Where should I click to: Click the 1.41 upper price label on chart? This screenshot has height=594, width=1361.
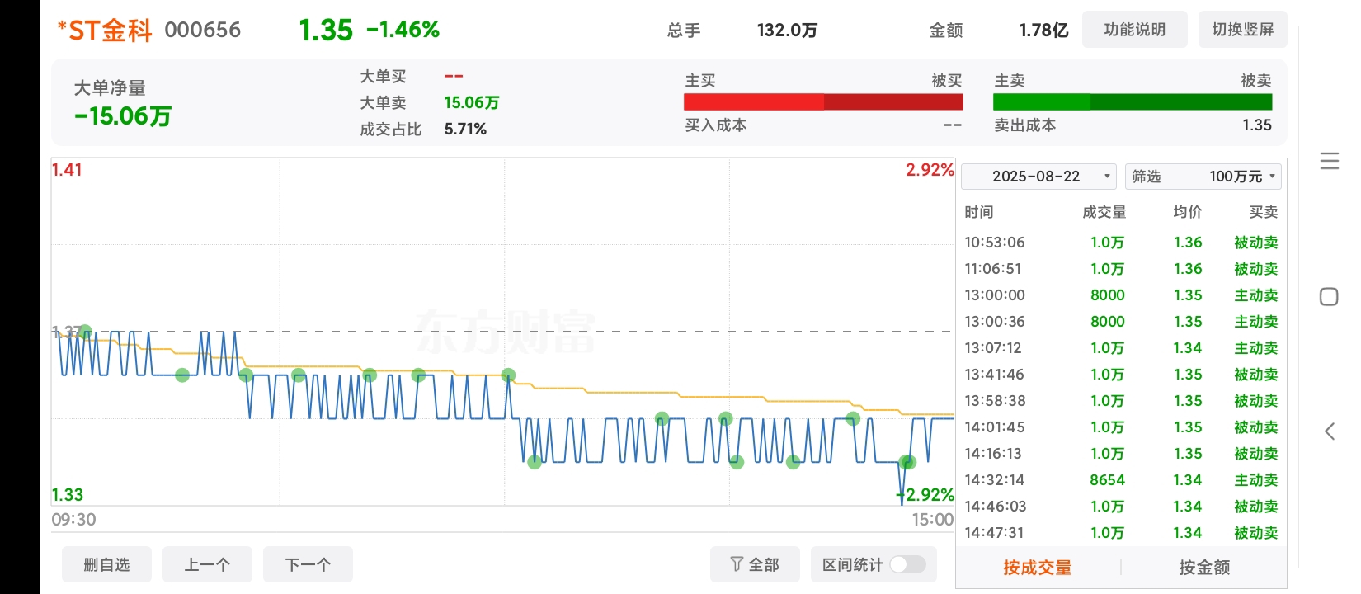[x=67, y=170]
